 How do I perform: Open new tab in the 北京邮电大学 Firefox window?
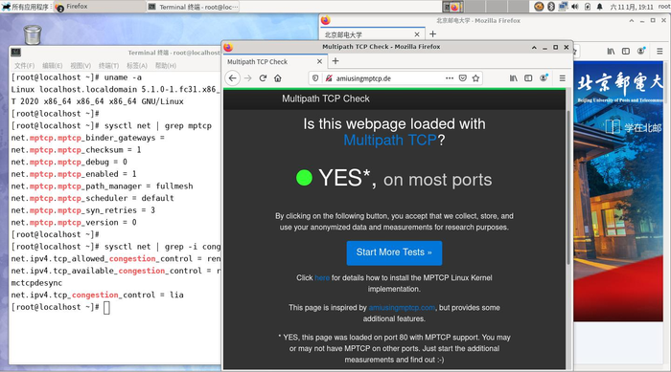[x=432, y=33]
